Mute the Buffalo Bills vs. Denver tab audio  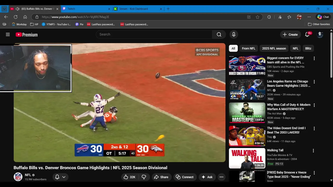click(17, 9)
